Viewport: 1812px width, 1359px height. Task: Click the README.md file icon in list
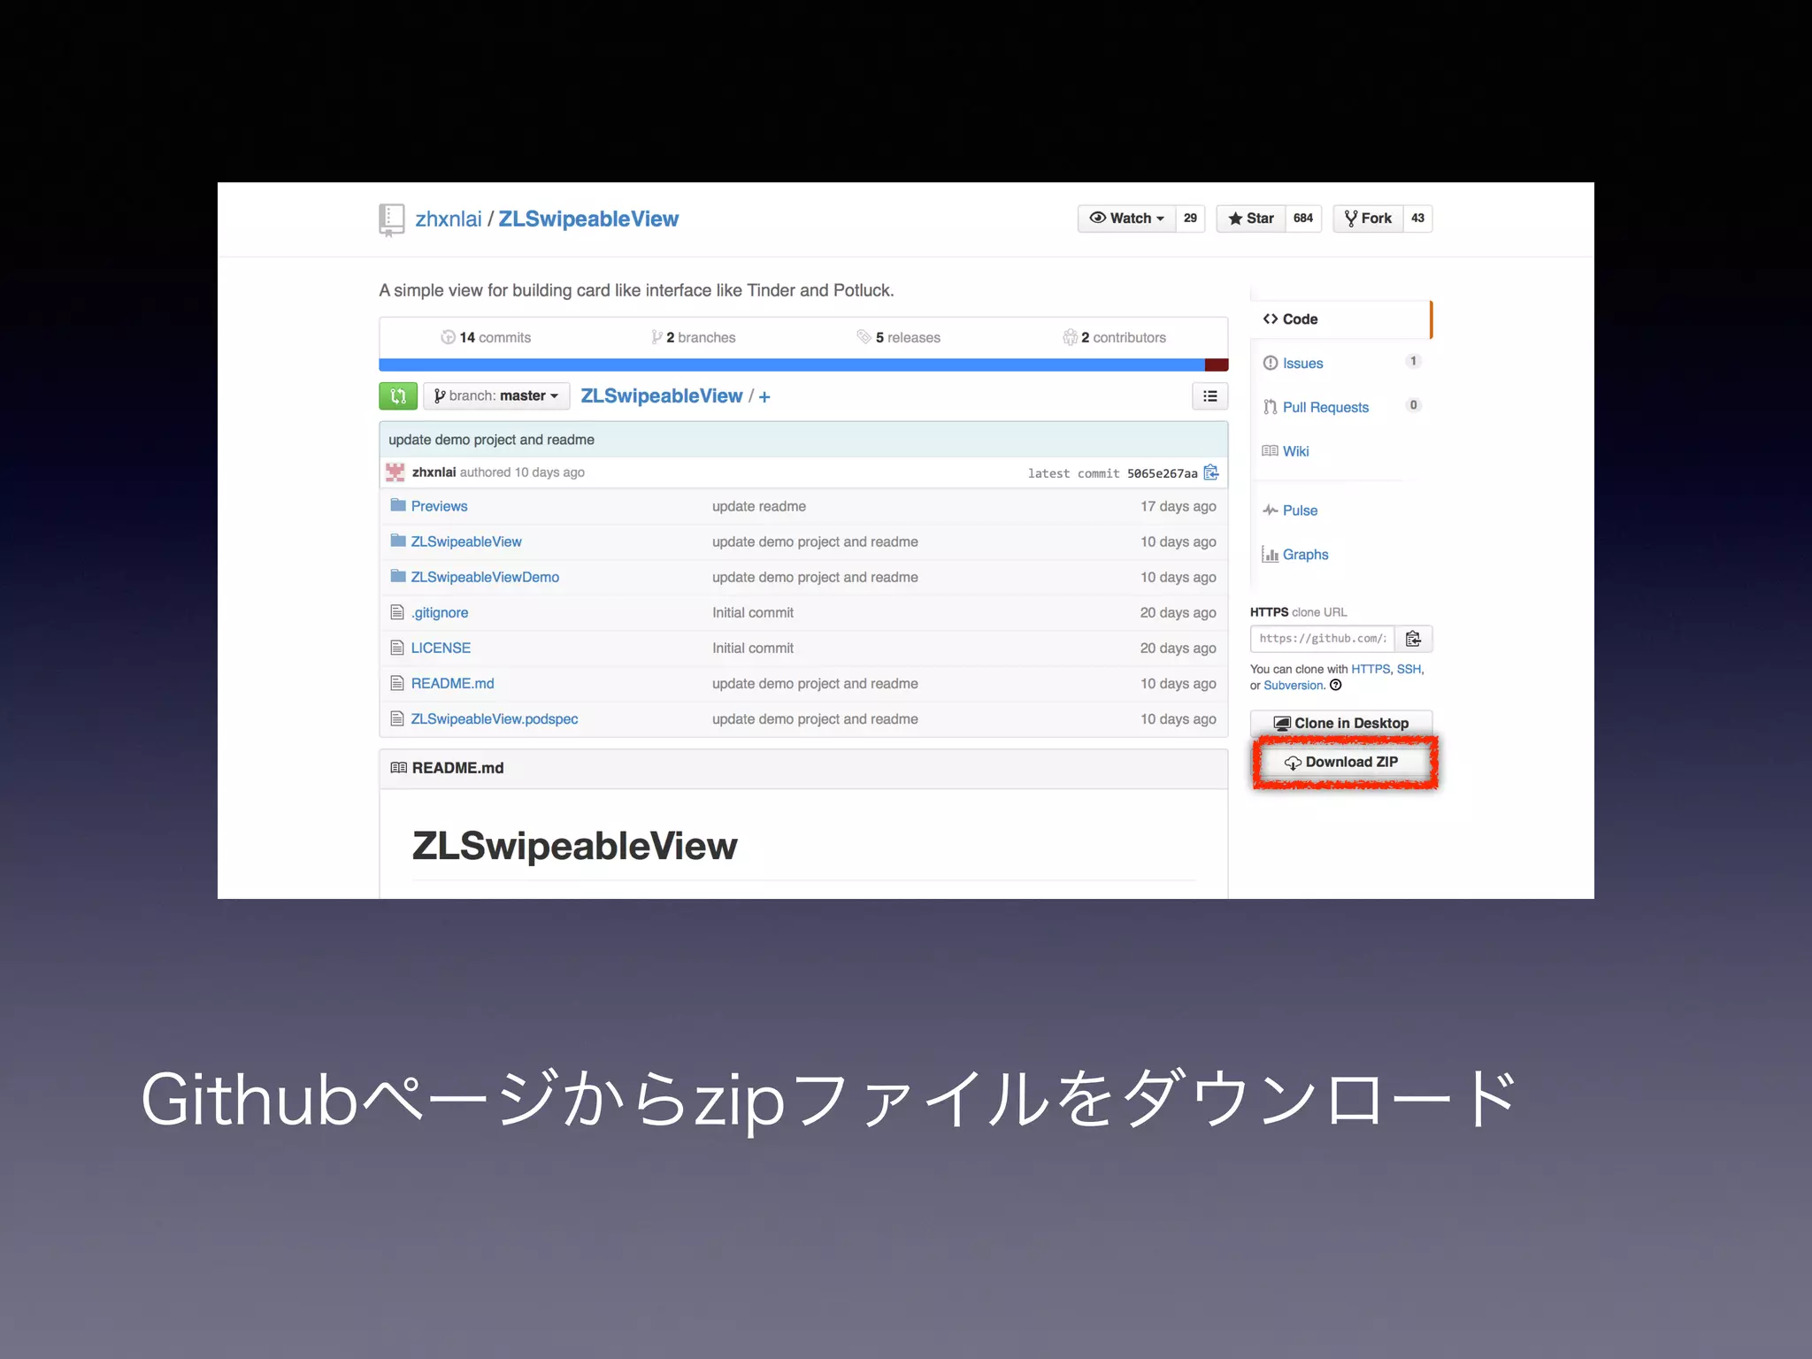(x=397, y=682)
